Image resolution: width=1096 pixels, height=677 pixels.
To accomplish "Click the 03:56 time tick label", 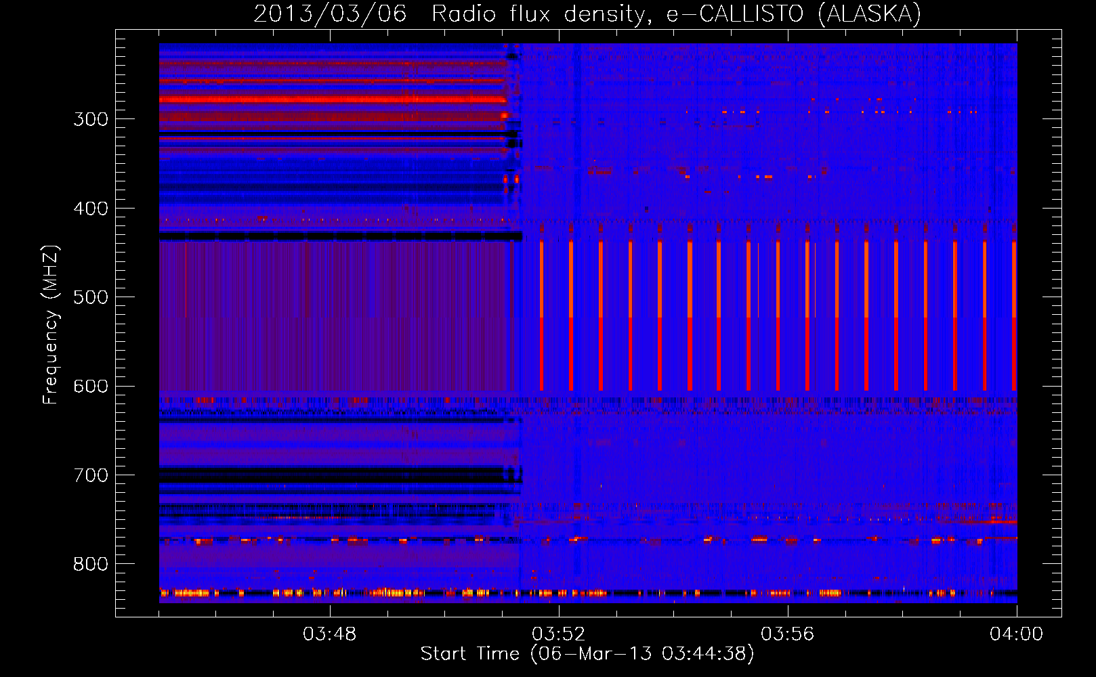I will (787, 634).
